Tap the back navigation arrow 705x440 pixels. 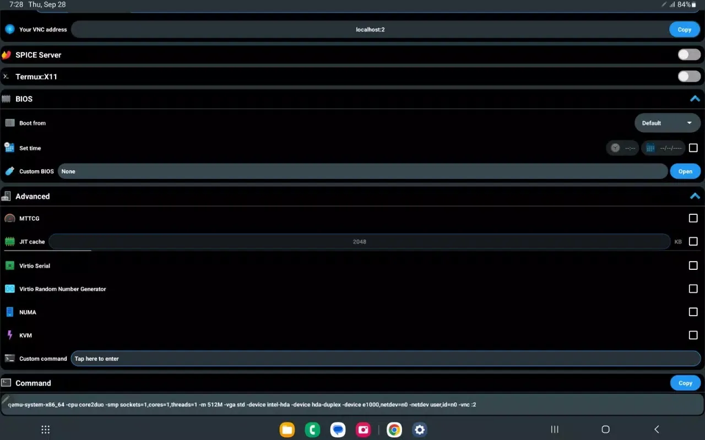point(656,430)
